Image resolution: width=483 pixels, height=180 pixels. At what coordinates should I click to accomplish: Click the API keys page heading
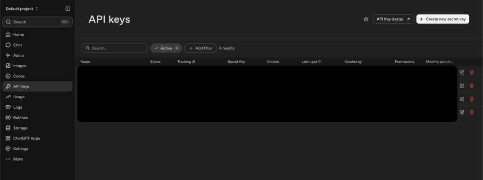tap(109, 19)
